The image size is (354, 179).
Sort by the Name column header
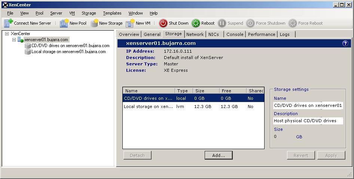[149, 91]
